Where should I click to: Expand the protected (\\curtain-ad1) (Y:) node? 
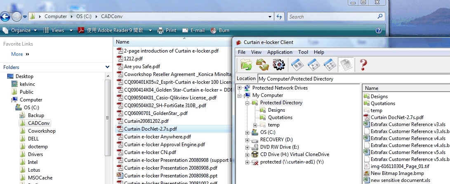click(247, 162)
